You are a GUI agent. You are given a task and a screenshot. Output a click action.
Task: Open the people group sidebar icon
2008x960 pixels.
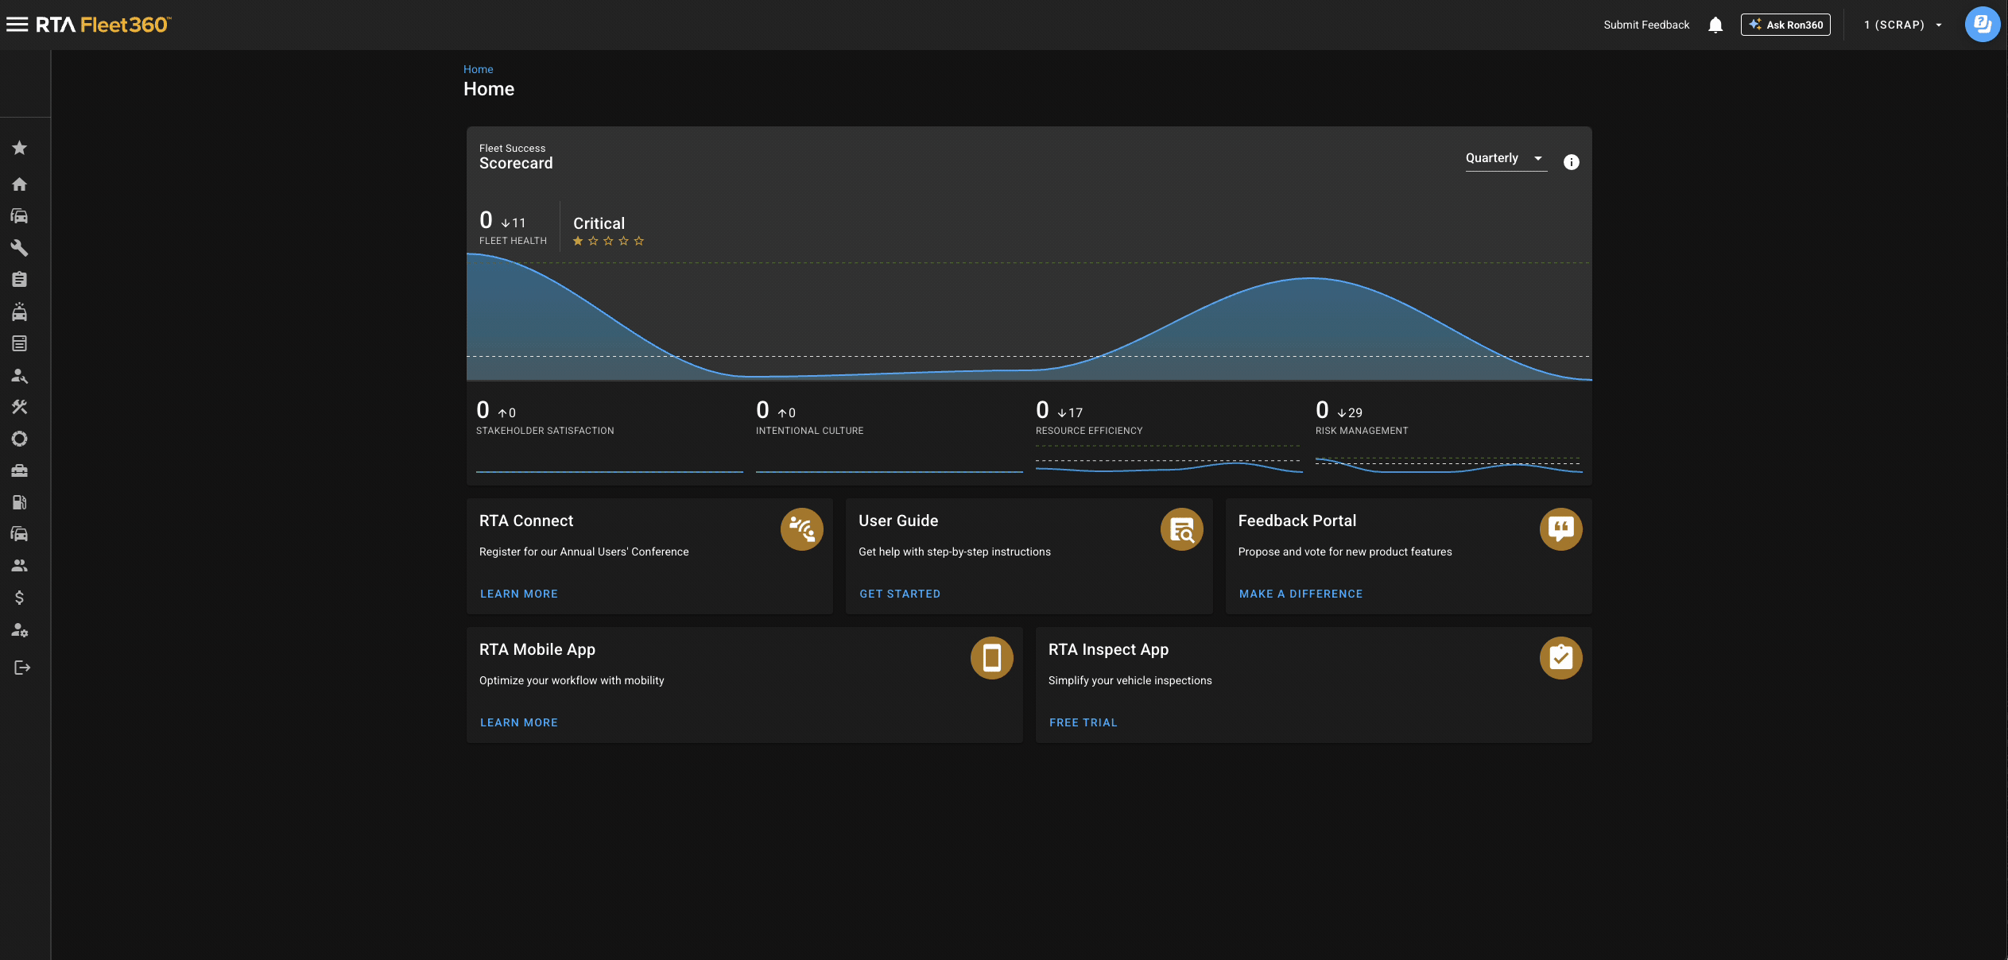(x=20, y=566)
